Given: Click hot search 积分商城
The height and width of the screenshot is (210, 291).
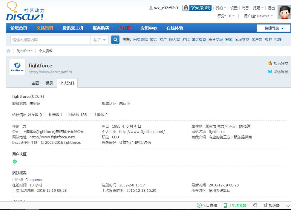Looking at the screenshot, I should (x=216, y=39).
